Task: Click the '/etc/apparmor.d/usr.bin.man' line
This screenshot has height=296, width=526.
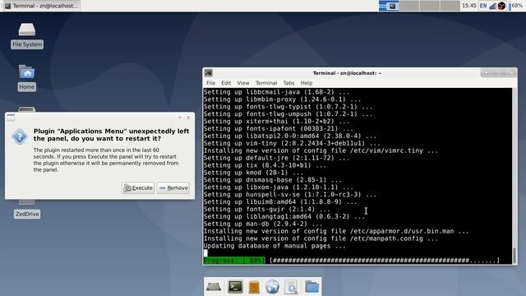Action: click(336, 231)
